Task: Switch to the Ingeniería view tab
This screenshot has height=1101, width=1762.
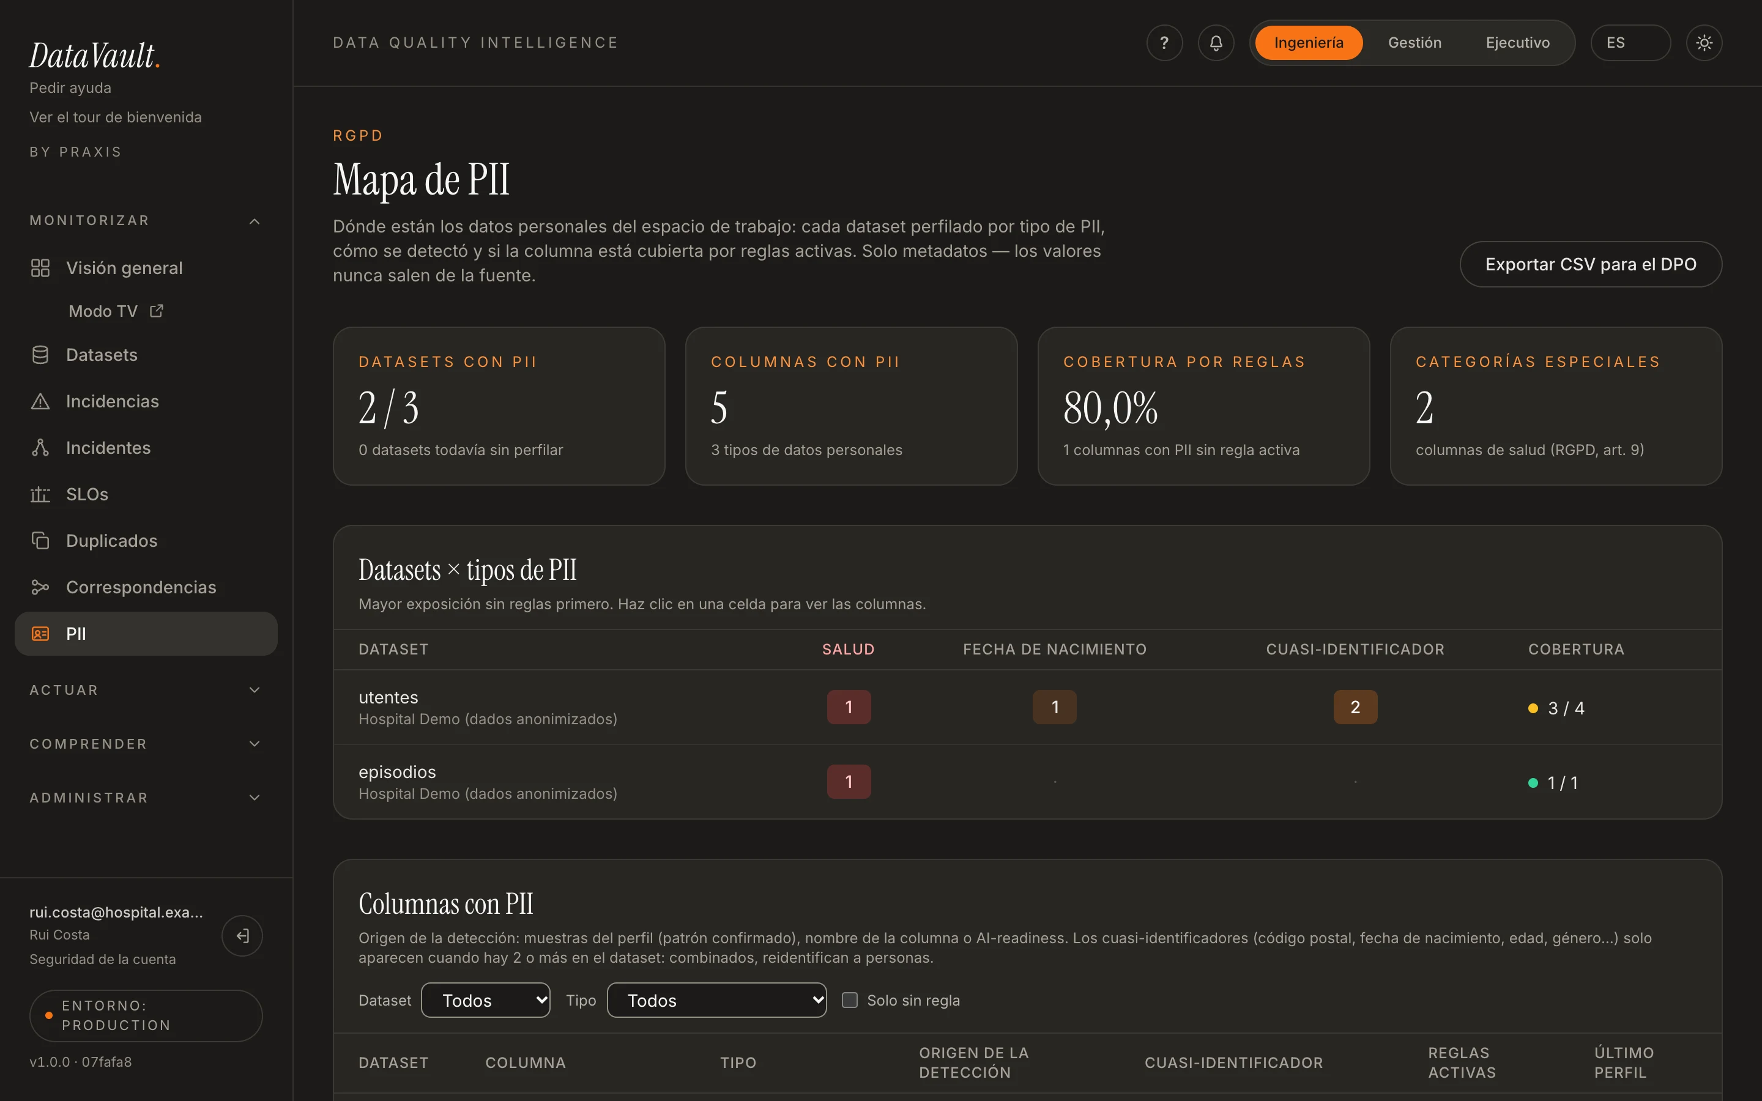Action: coord(1309,43)
